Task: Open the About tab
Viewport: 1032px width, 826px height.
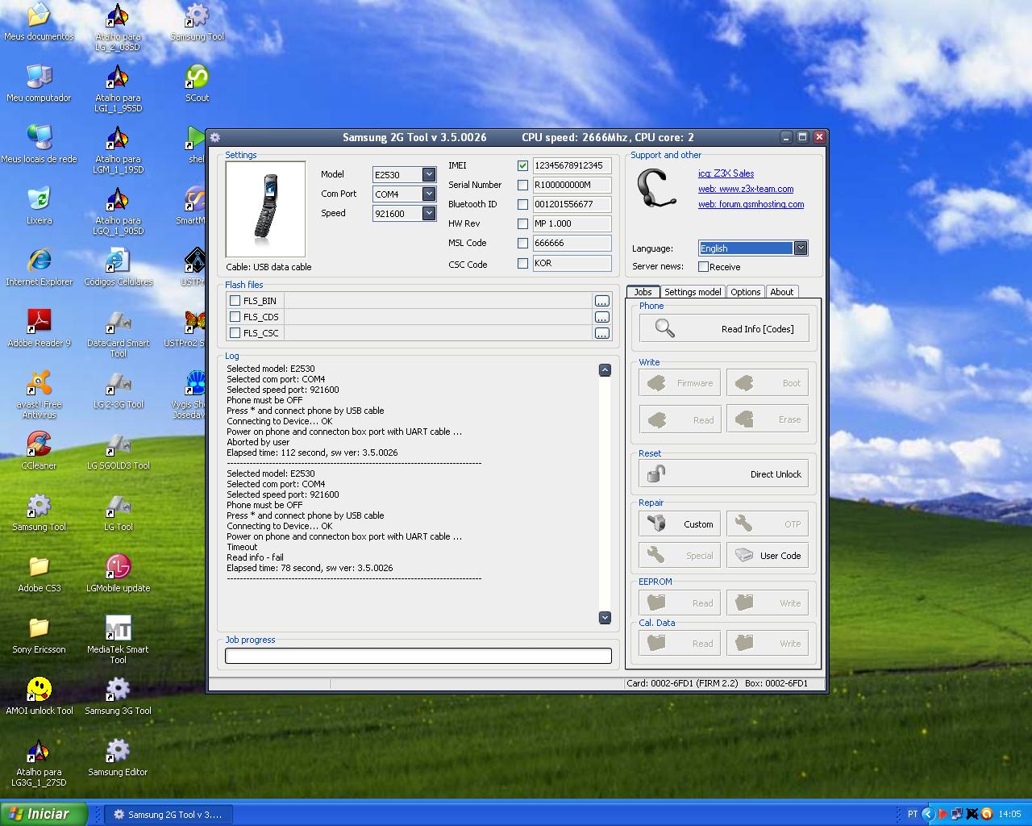Action: pyautogui.click(x=781, y=292)
